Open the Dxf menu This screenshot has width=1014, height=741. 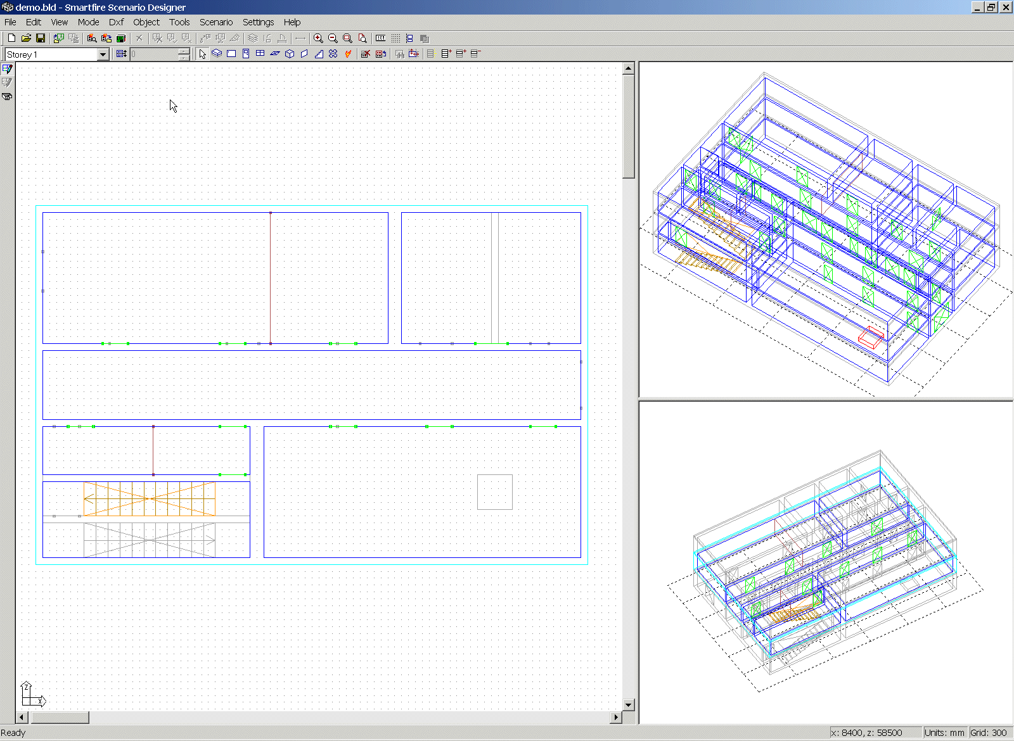point(116,22)
